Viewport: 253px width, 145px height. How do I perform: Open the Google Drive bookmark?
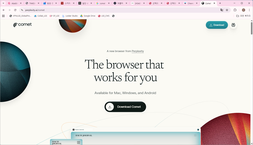(88, 16)
